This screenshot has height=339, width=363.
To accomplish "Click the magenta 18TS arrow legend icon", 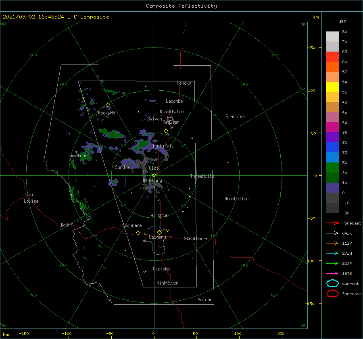I will click(x=332, y=274).
